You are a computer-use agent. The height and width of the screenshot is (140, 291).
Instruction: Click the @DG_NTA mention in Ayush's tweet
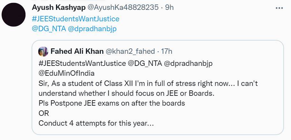click(x=49, y=29)
